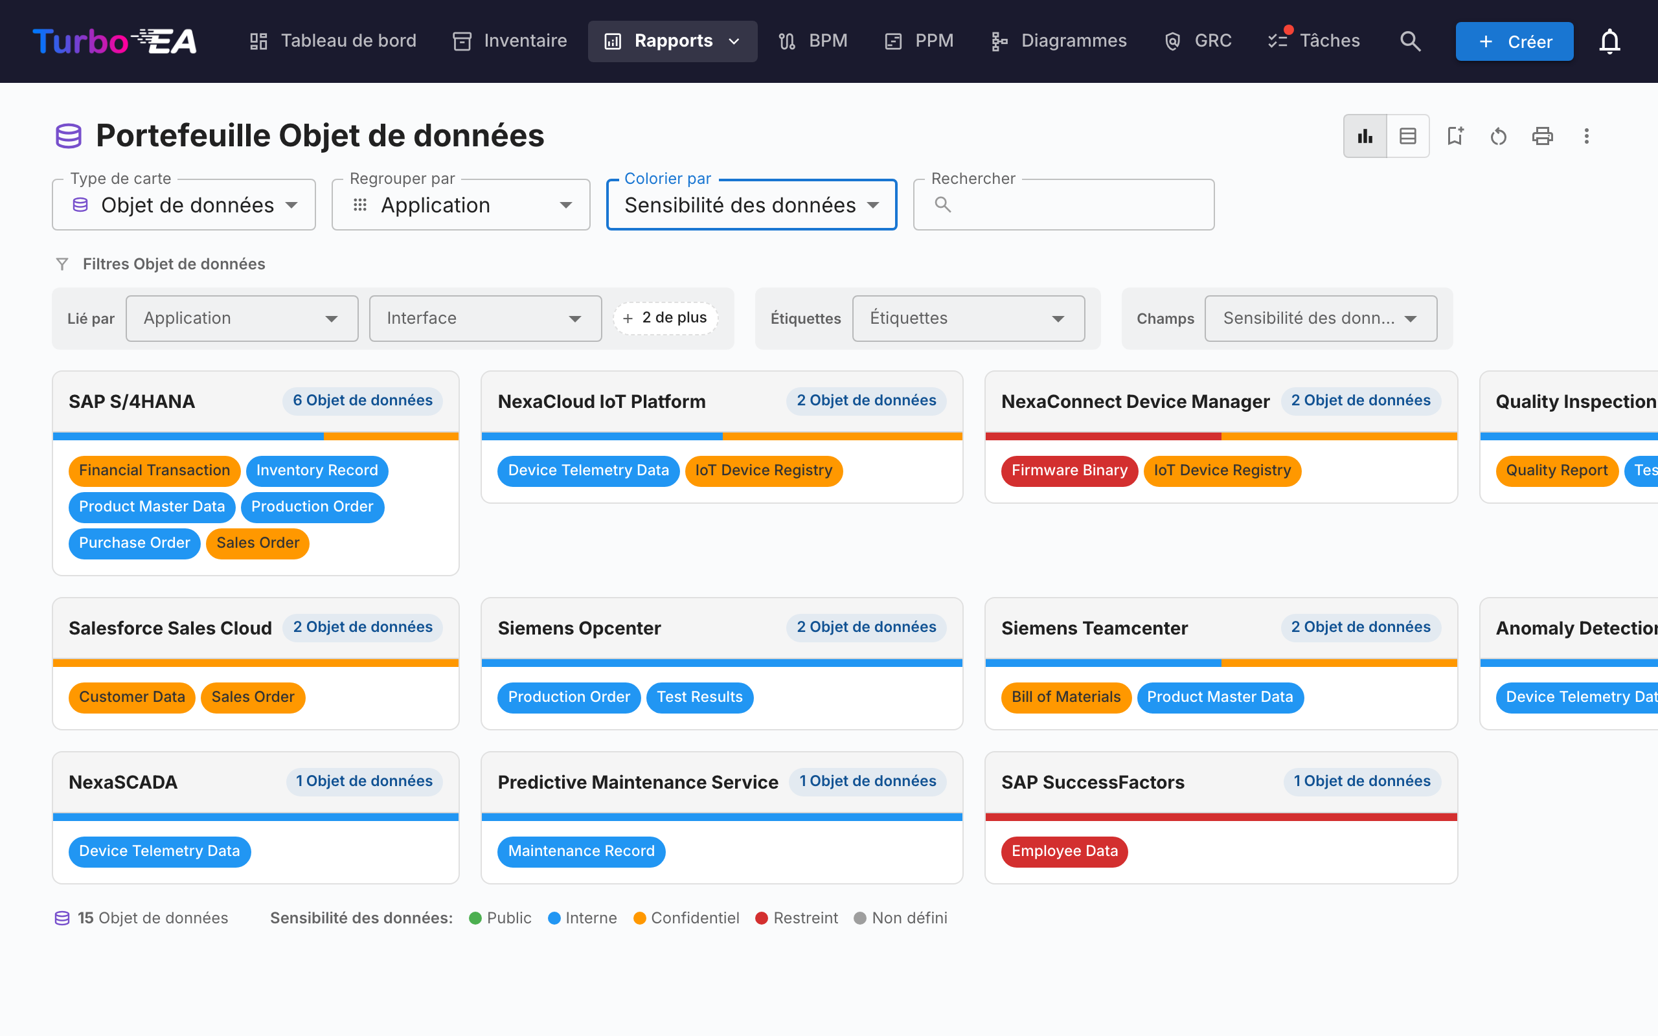Open the Rapports menu
This screenshot has width=1658, height=1036.
(x=673, y=41)
